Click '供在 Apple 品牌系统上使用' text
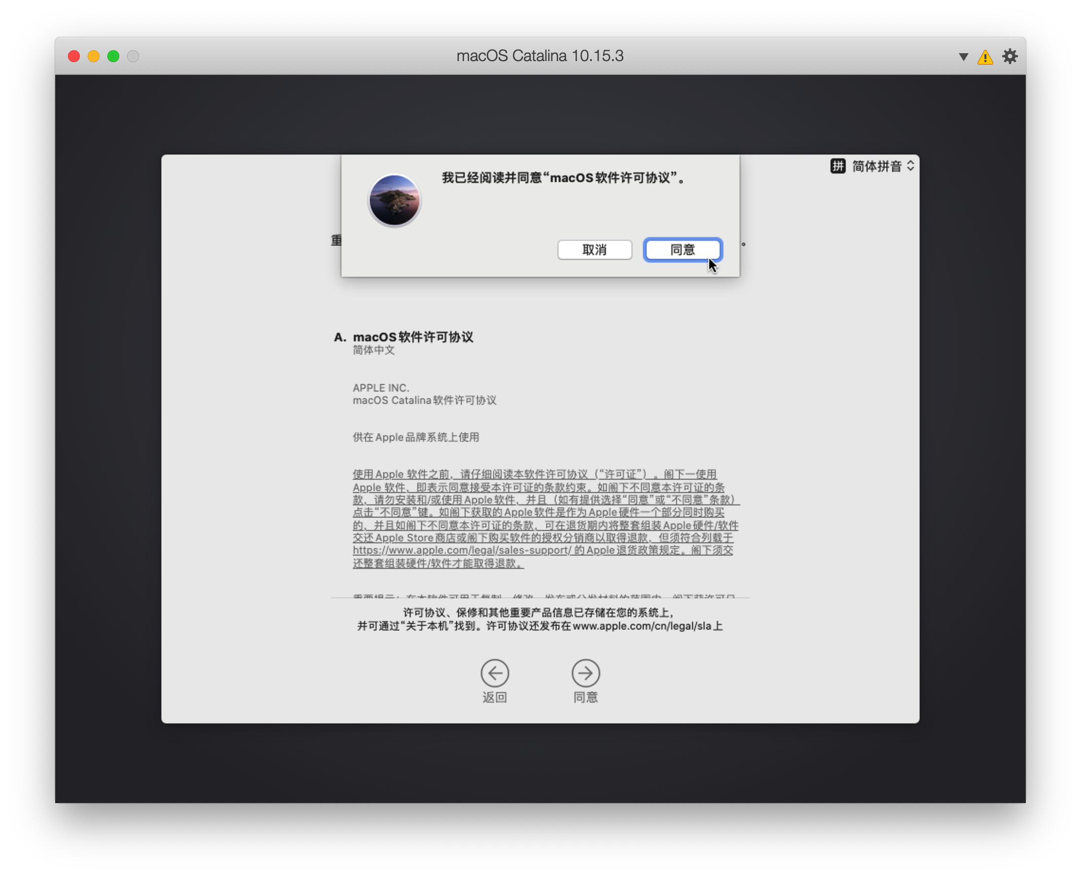 (x=416, y=437)
